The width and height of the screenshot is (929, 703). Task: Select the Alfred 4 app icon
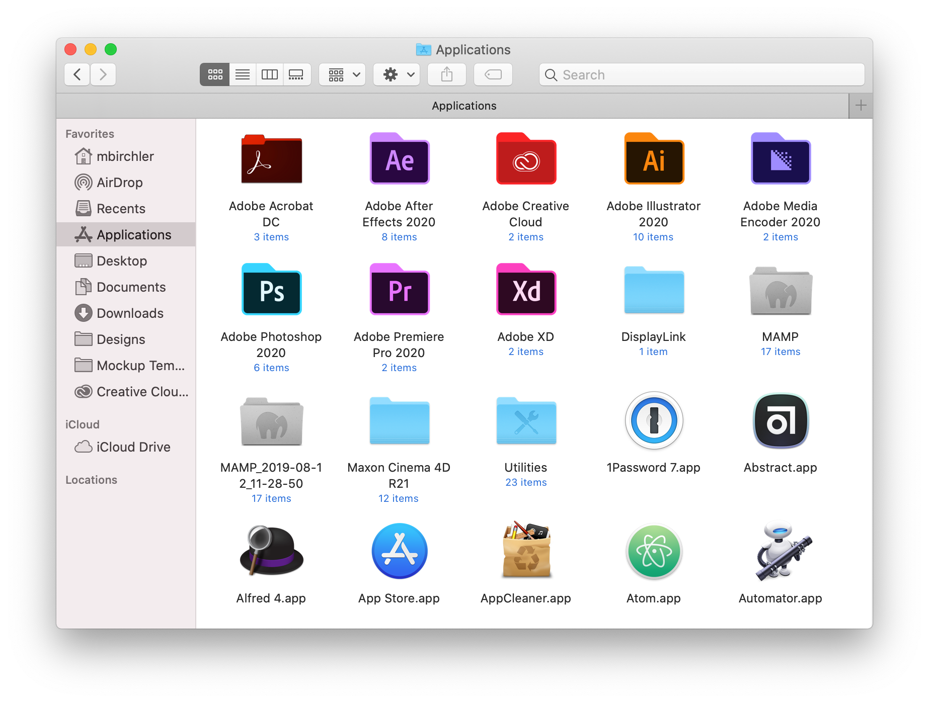(x=272, y=551)
